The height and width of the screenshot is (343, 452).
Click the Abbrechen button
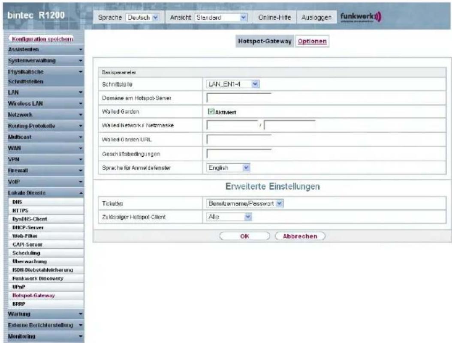[x=300, y=236]
